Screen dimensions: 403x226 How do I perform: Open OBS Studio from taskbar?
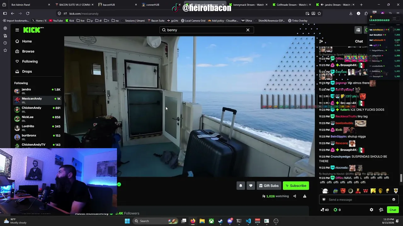[276, 221]
